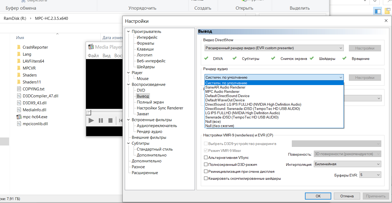Screen dimensions: 392x203
Task: Choose the Null (все) audio renderer
Action: [274, 121]
